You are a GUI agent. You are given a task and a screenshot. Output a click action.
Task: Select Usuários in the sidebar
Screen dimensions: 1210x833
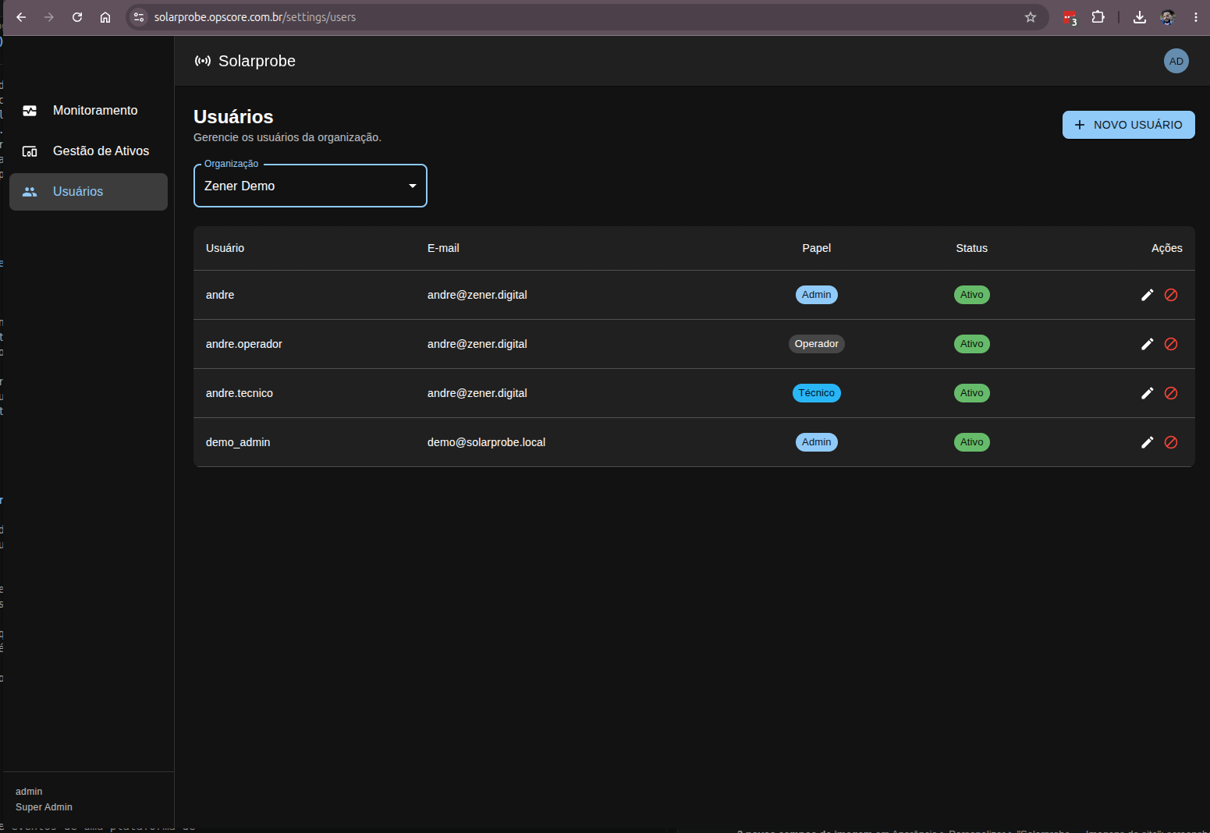[x=88, y=192]
